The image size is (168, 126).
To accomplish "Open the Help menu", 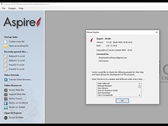I will click(21, 8).
